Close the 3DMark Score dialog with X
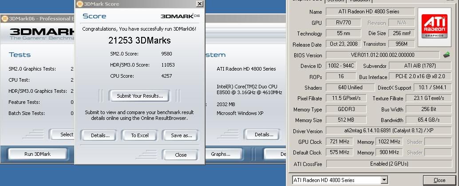Image resolution: width=459 pixels, height=186 pixels. click(199, 4)
